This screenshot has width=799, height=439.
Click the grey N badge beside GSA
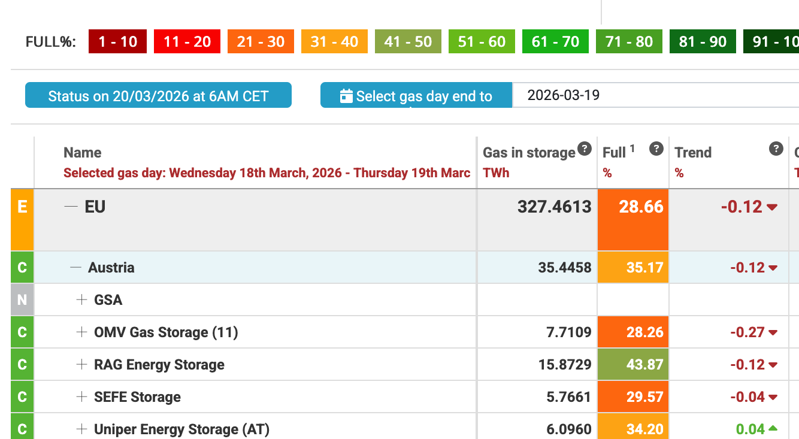point(22,300)
